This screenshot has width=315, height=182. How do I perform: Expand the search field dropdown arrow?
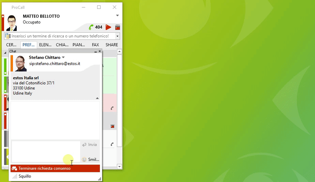118,36
